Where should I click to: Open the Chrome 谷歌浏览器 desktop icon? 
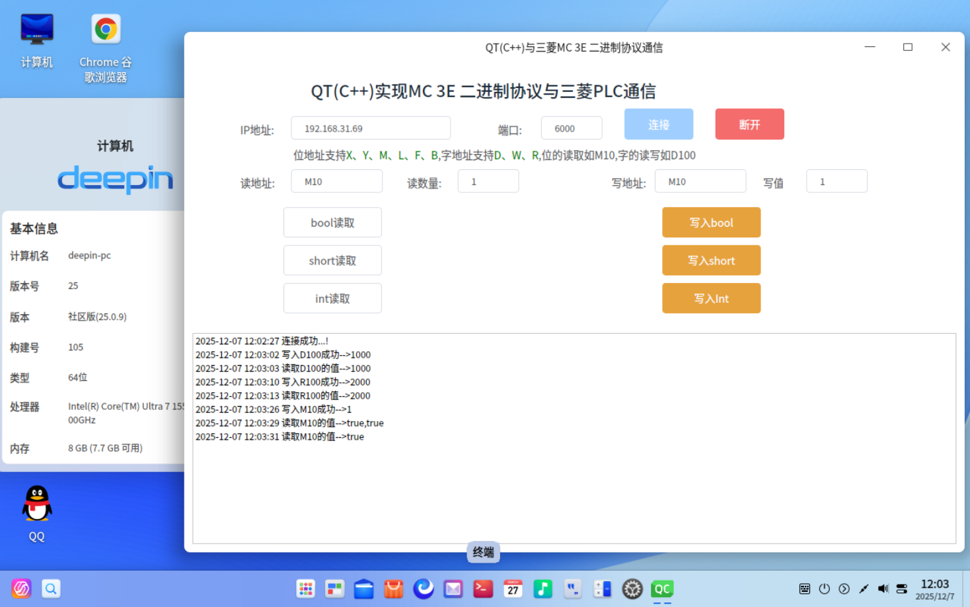point(106,48)
